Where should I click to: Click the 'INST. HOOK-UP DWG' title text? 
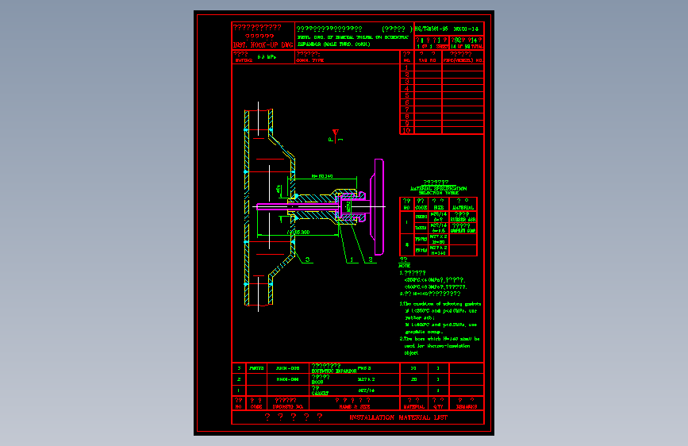(263, 44)
